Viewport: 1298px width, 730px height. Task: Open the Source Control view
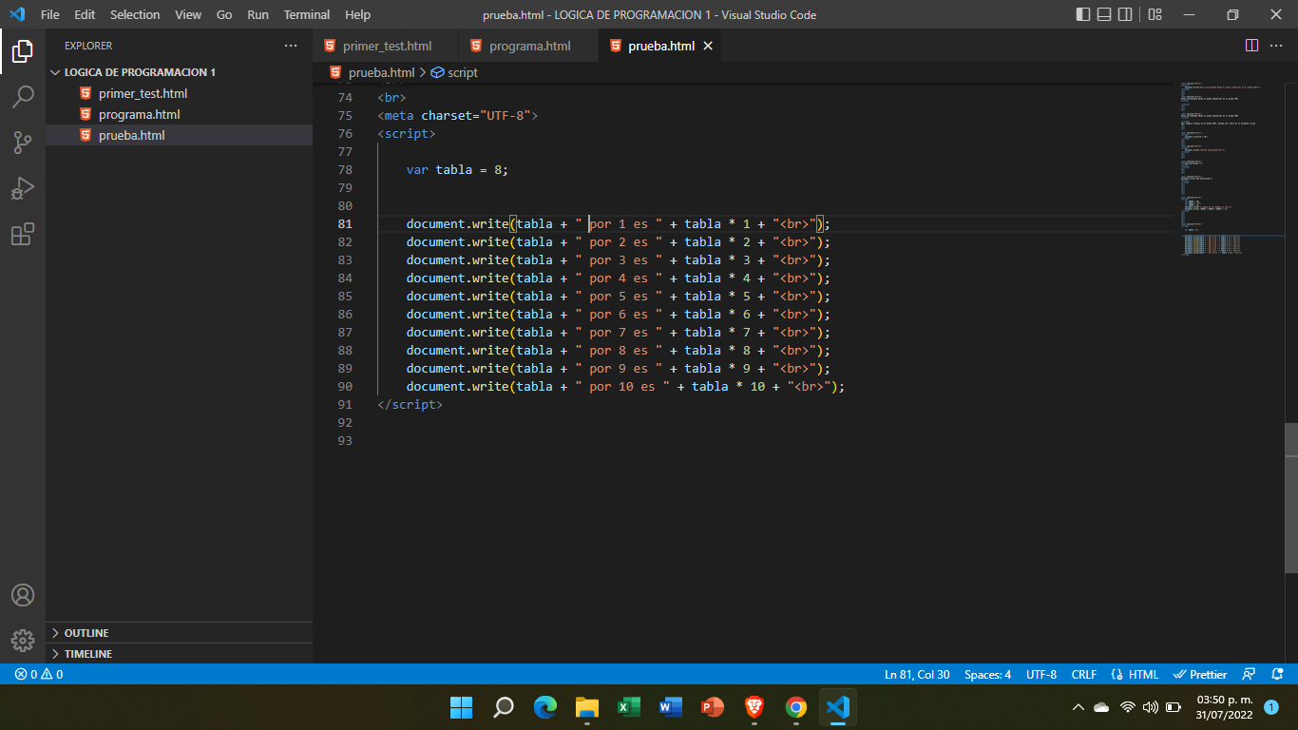23,143
